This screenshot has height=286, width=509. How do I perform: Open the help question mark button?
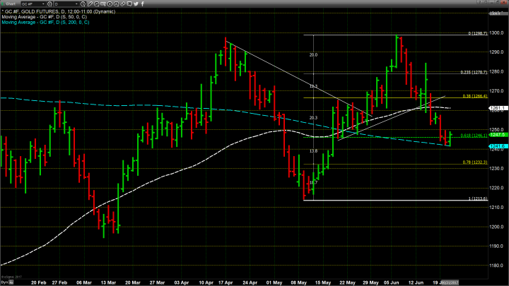click(479, 2)
